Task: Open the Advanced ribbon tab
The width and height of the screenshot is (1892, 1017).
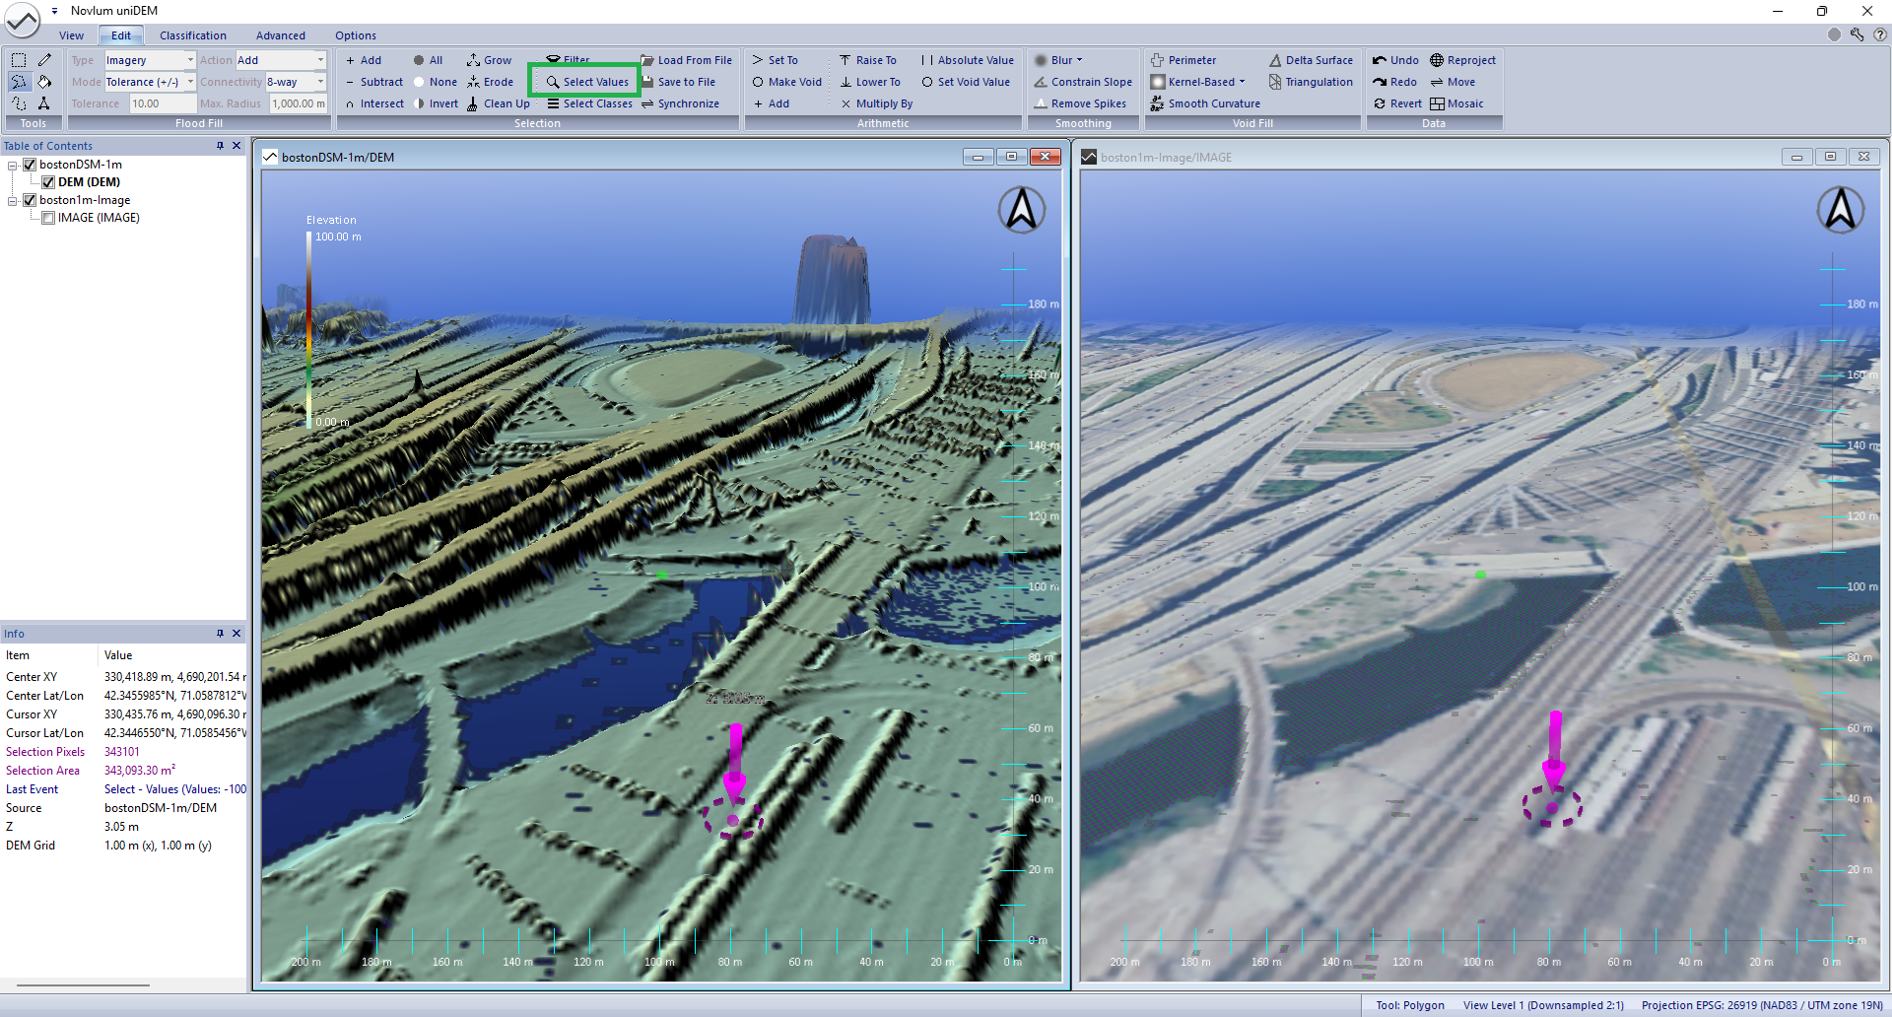Action: coord(281,35)
